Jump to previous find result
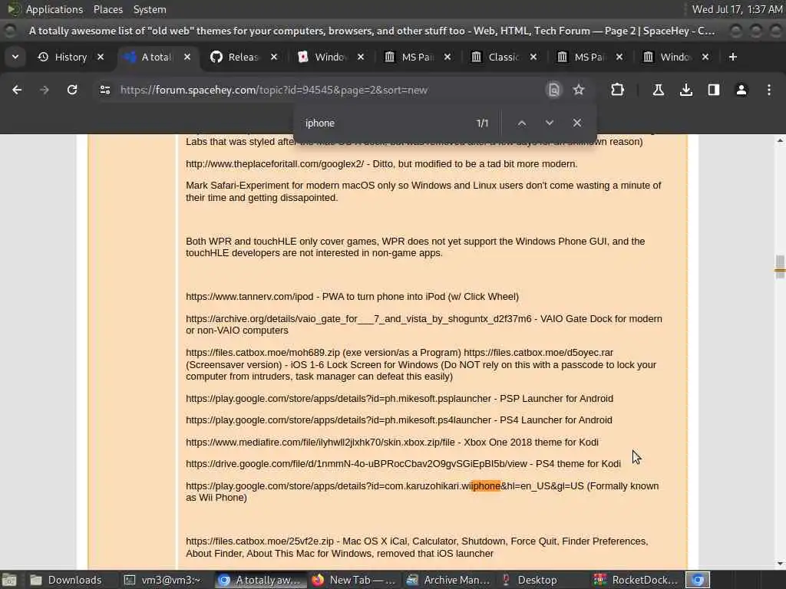The width and height of the screenshot is (786, 589). 522,123
